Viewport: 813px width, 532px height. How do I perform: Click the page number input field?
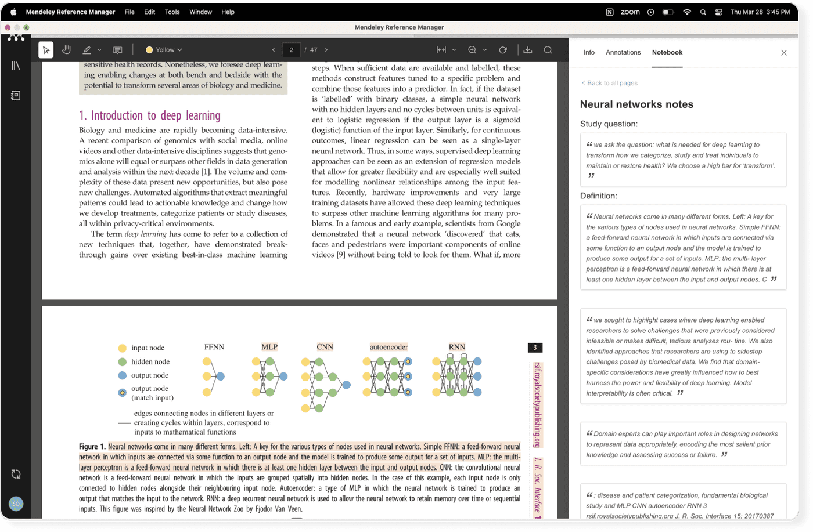pos(291,50)
